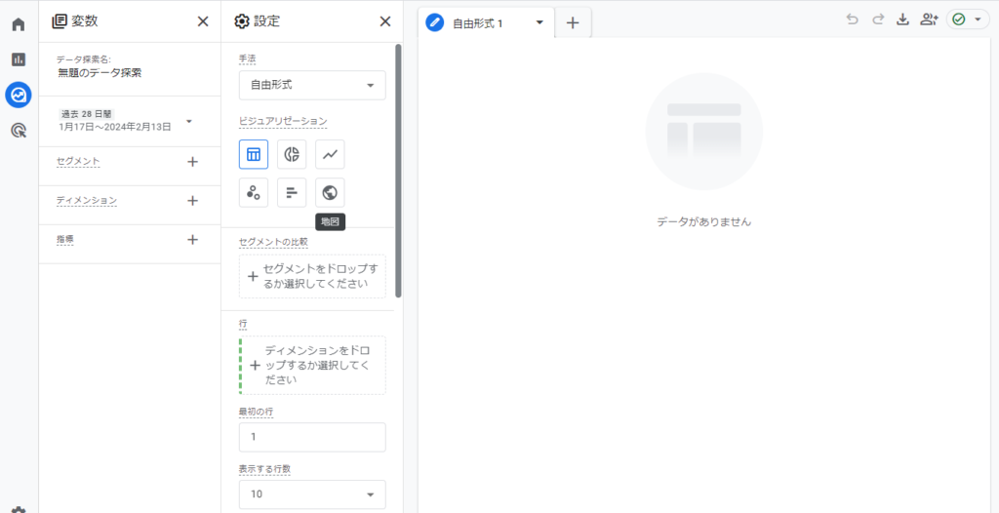Image resolution: width=999 pixels, height=513 pixels.
Task: Close the 変数 panel
Action: pyautogui.click(x=202, y=21)
